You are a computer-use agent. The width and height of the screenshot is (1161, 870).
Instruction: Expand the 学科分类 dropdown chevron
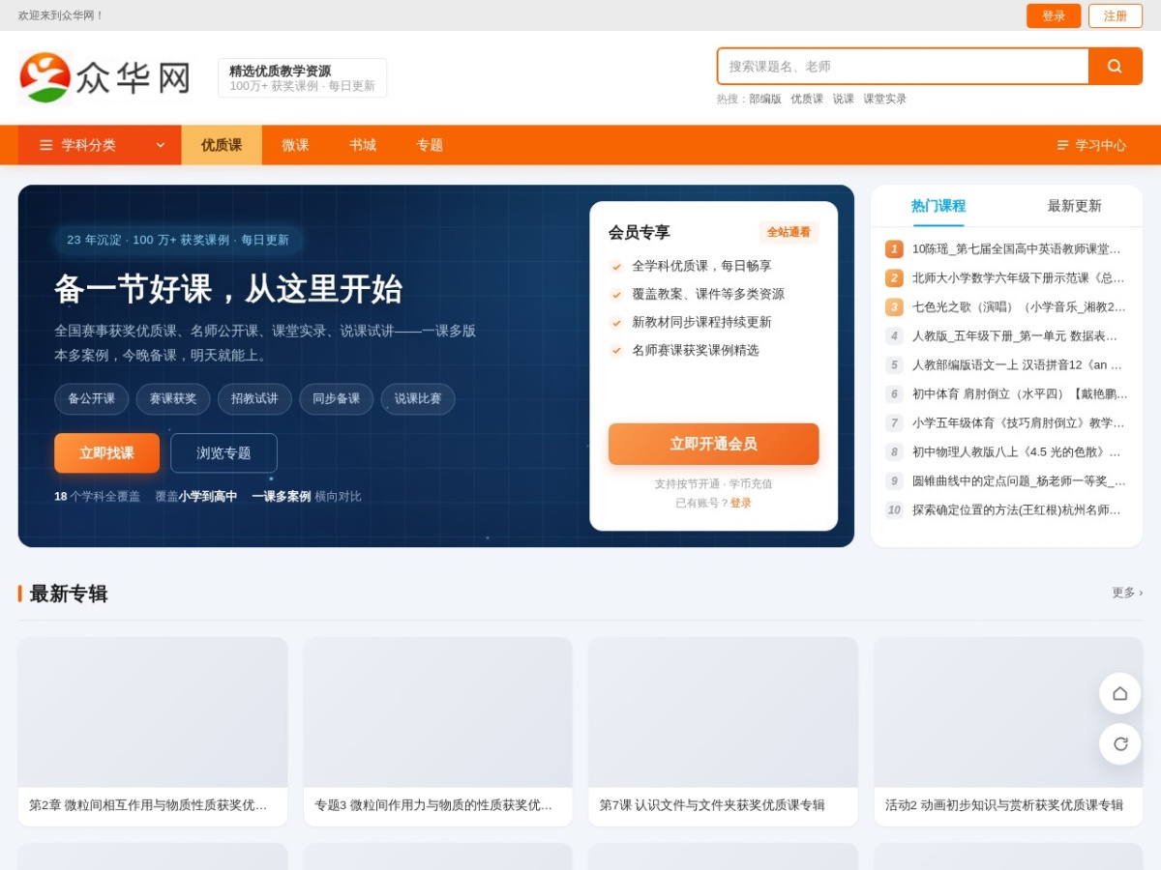[x=161, y=145]
